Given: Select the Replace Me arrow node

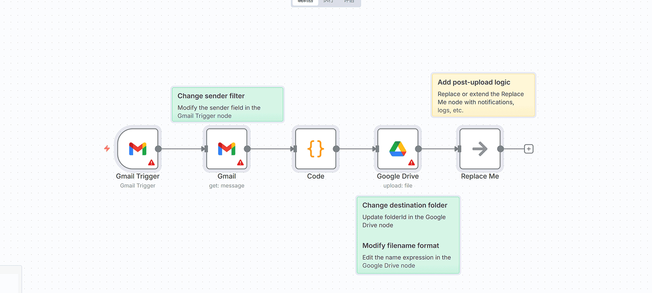Looking at the screenshot, I should [480, 149].
